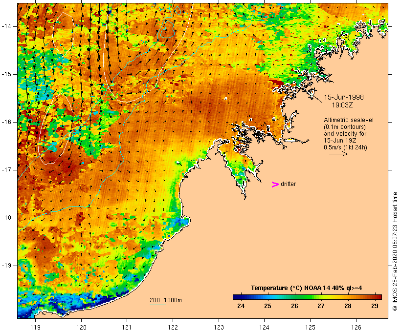Click the dark blue end of colorbar

point(237,297)
